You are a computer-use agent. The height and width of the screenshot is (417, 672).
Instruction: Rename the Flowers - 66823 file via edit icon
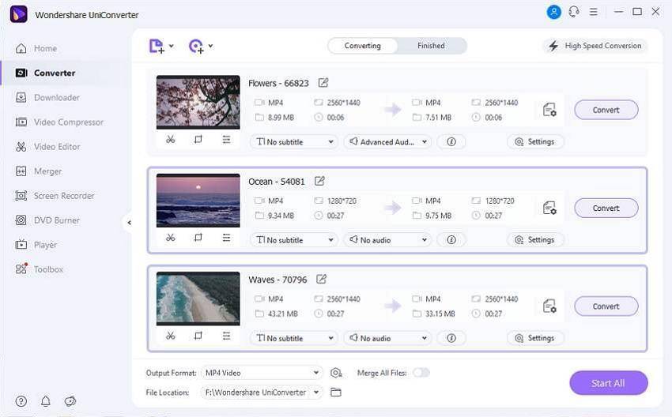point(323,83)
